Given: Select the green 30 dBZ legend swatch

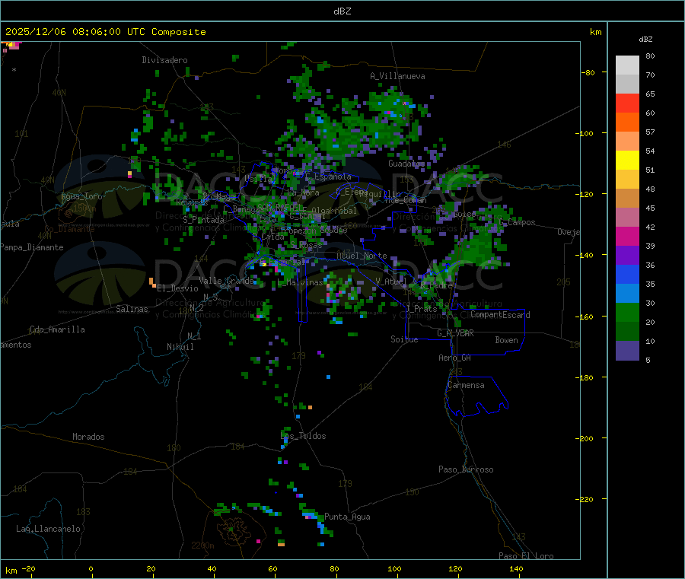Looking at the screenshot, I should [627, 312].
